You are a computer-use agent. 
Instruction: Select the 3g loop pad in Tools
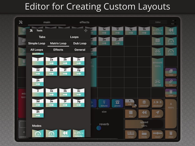click(79, 103)
